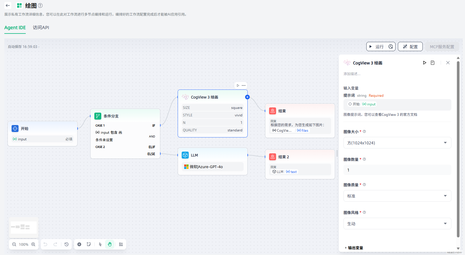Open the version history clock icon
Screen dimensions: 465x255
67,244
